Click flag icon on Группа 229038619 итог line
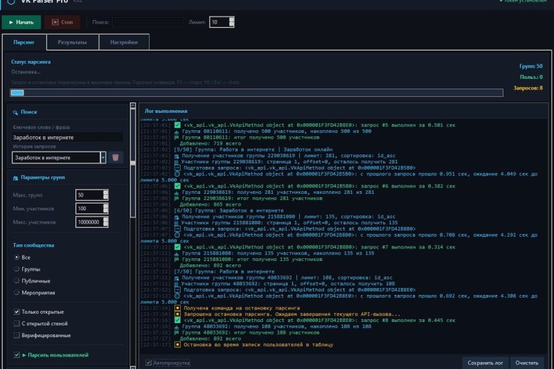 (177, 199)
